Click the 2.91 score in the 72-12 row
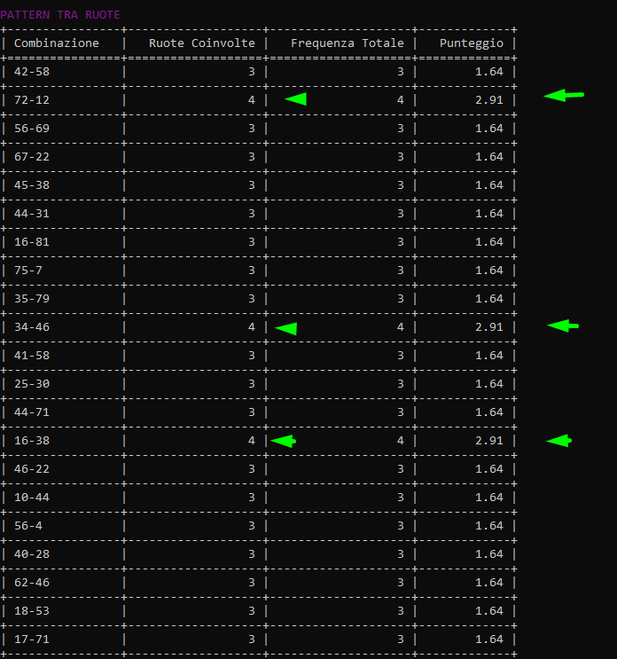Viewport: 617px width, 659px height. coord(489,100)
